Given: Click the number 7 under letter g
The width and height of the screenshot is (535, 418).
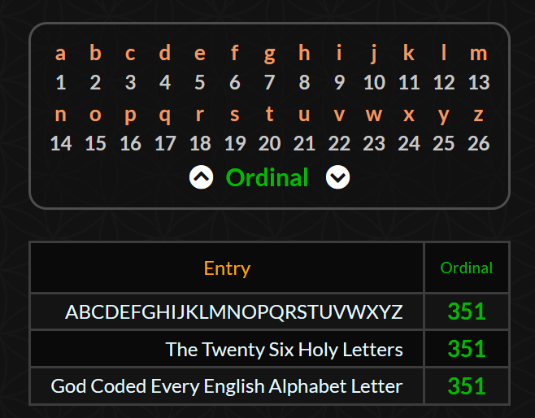Looking at the screenshot, I should [x=270, y=82].
